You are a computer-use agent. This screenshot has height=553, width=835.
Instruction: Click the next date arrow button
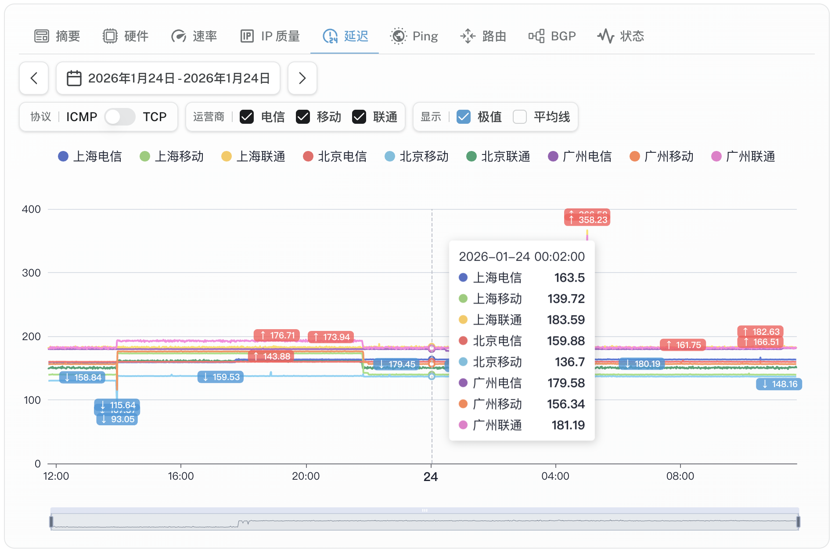(x=302, y=78)
